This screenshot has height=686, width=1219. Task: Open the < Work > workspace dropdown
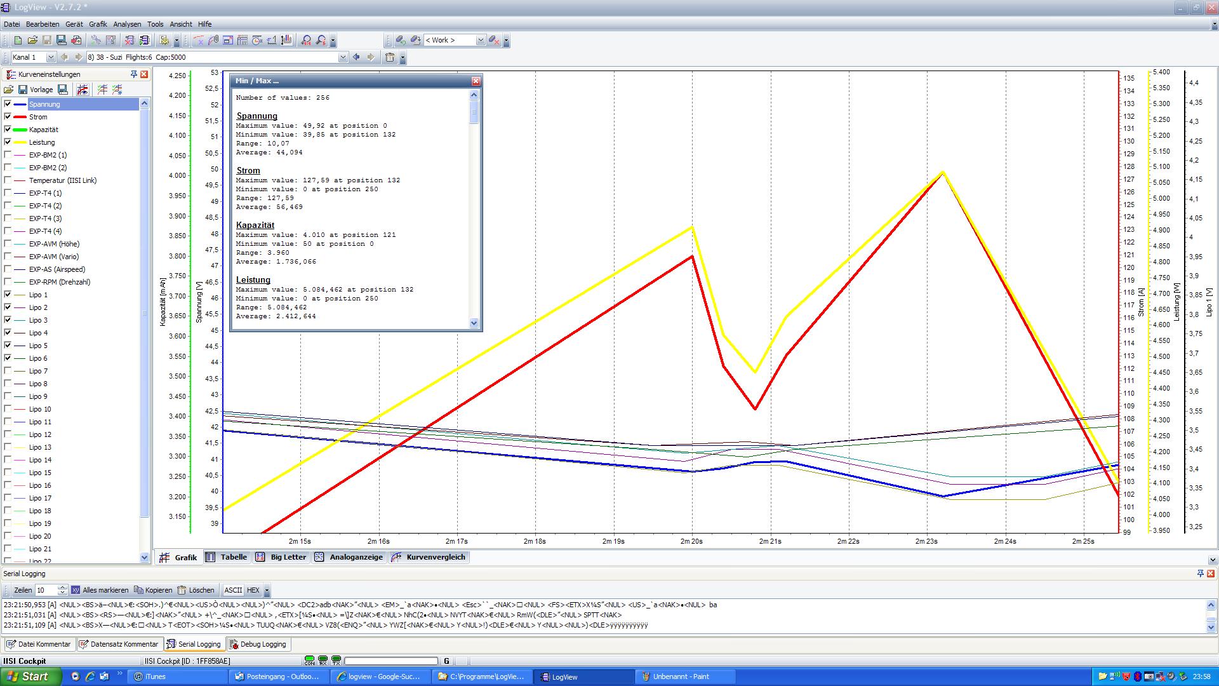click(x=480, y=41)
